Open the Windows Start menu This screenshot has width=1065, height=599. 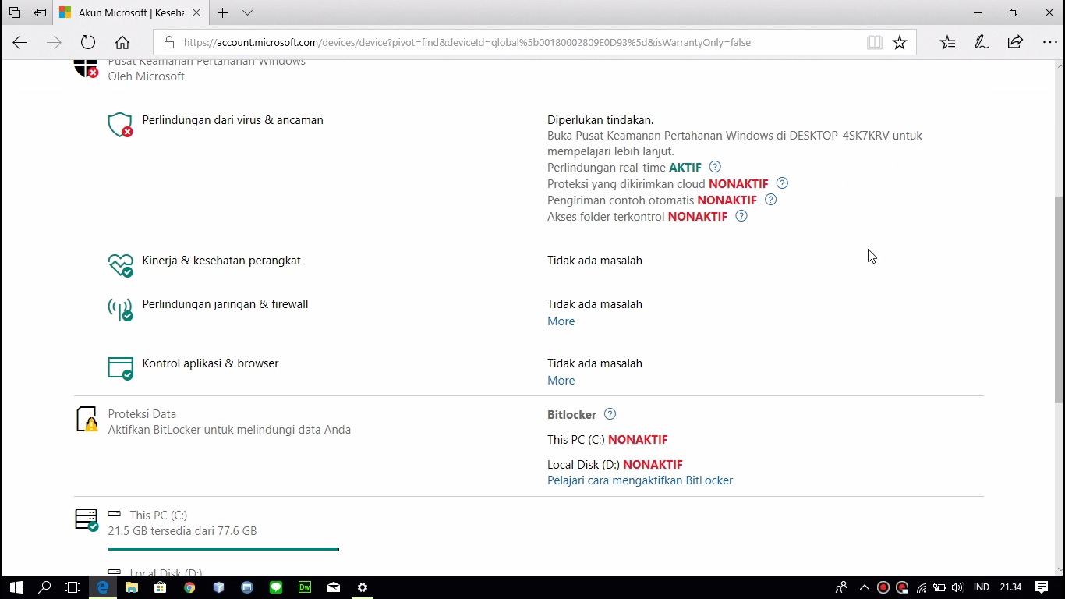[x=16, y=587]
